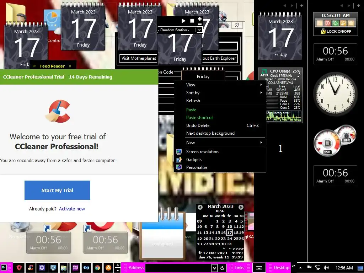
Task: Open the orange Avast icon in taskbar
Action: pos(108,268)
